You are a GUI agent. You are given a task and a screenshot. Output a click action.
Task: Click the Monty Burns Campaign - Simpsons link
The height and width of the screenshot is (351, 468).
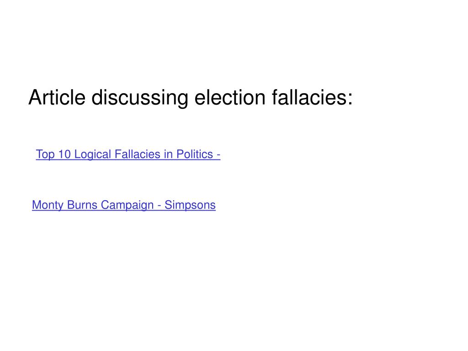123,205
